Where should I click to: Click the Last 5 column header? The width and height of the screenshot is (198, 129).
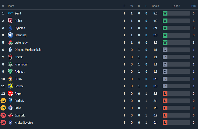176,6
